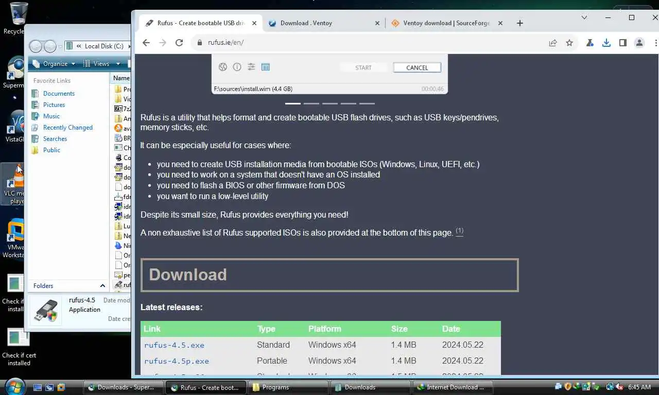
Task: Open Chrome downloads icon
Action: pos(606,43)
